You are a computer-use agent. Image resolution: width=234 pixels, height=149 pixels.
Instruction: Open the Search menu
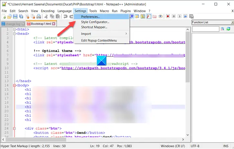click(23, 11)
